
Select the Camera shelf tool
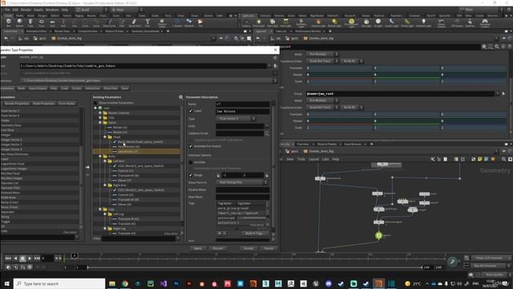(246, 22)
